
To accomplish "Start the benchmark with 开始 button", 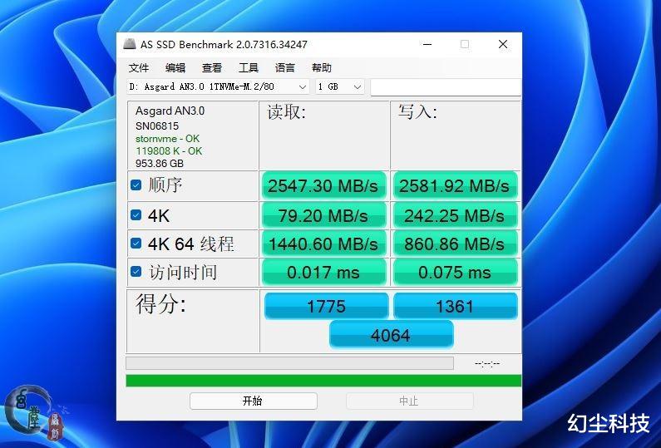I will point(254,401).
